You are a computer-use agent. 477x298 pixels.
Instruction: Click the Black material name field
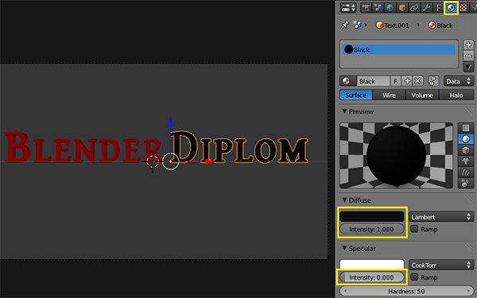coord(373,81)
